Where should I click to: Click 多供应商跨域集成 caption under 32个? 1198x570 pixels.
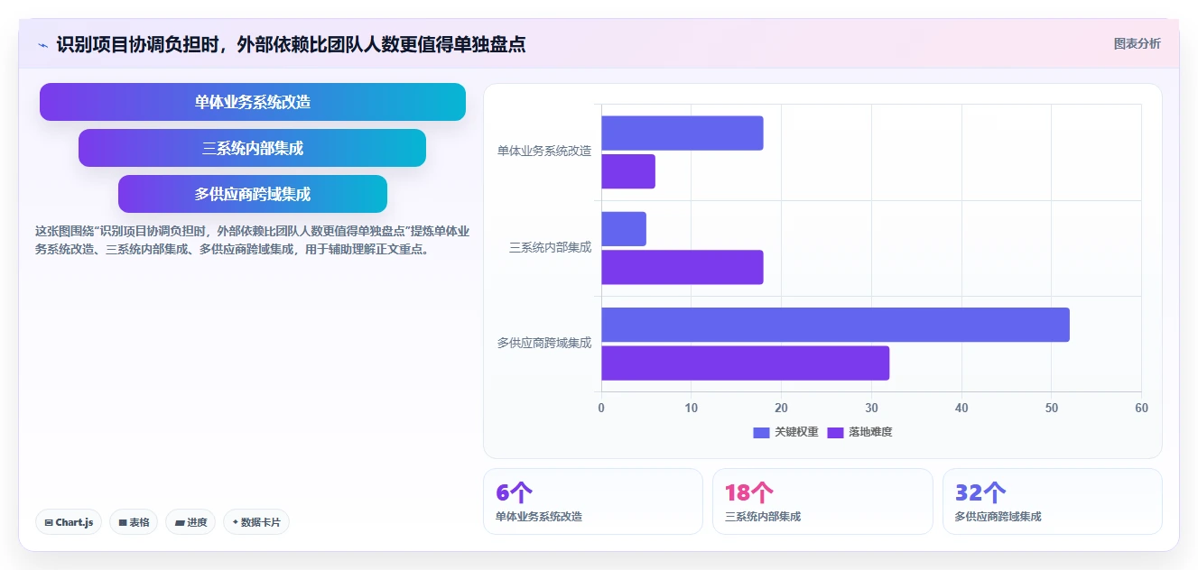coord(998,517)
